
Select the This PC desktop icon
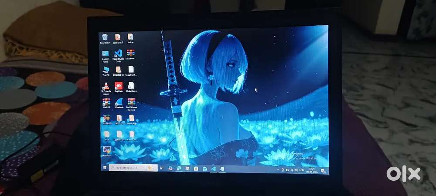point(106,70)
